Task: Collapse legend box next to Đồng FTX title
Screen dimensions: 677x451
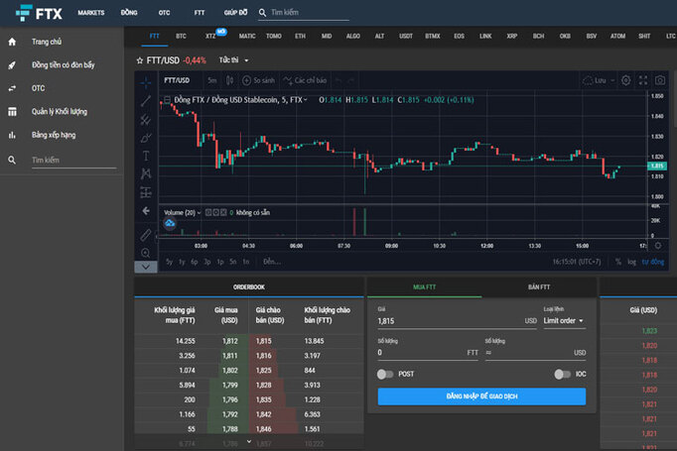Action: pyautogui.click(x=167, y=100)
